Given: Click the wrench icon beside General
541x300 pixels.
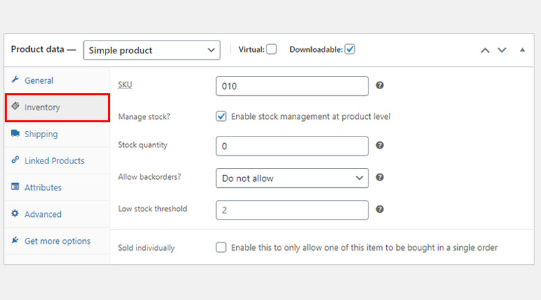Looking at the screenshot, I should 15,80.
